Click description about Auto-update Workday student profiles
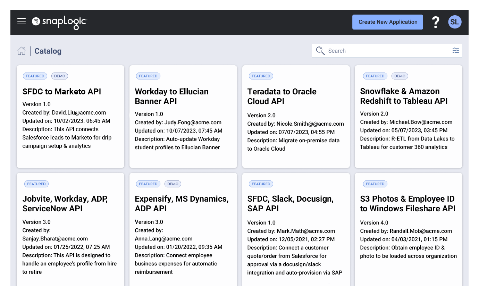This screenshot has width=479, height=296. [x=177, y=143]
